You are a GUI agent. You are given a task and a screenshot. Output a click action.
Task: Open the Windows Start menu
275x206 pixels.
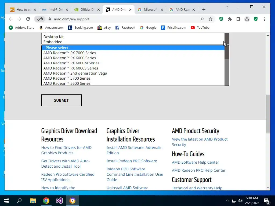[x=6, y=201]
